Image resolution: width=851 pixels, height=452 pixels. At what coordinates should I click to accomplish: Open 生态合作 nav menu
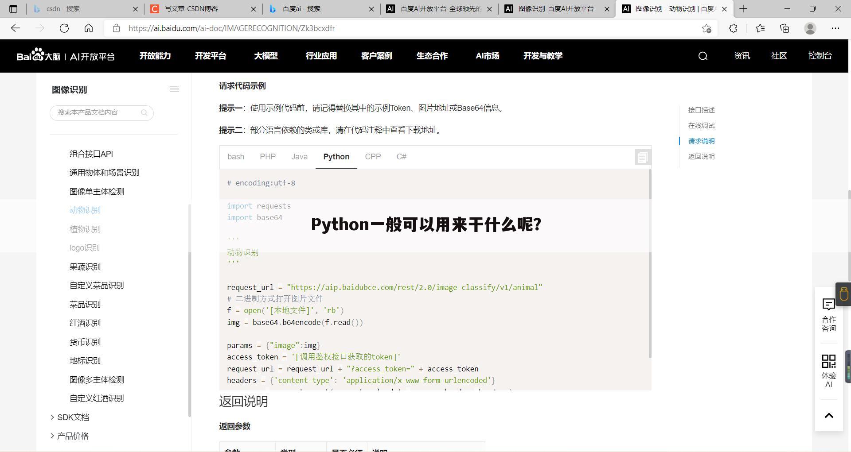[432, 56]
